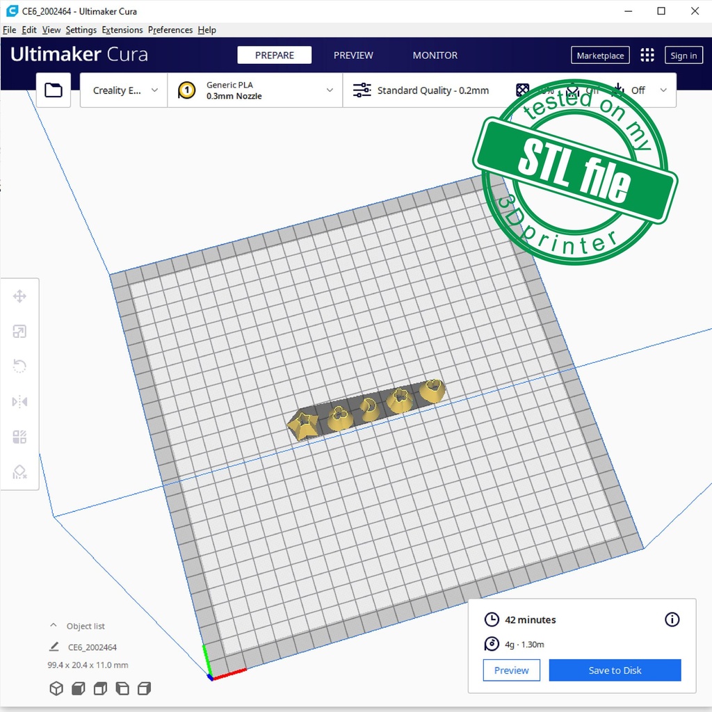
Task: Select the Support Blocker tool
Action: click(19, 472)
